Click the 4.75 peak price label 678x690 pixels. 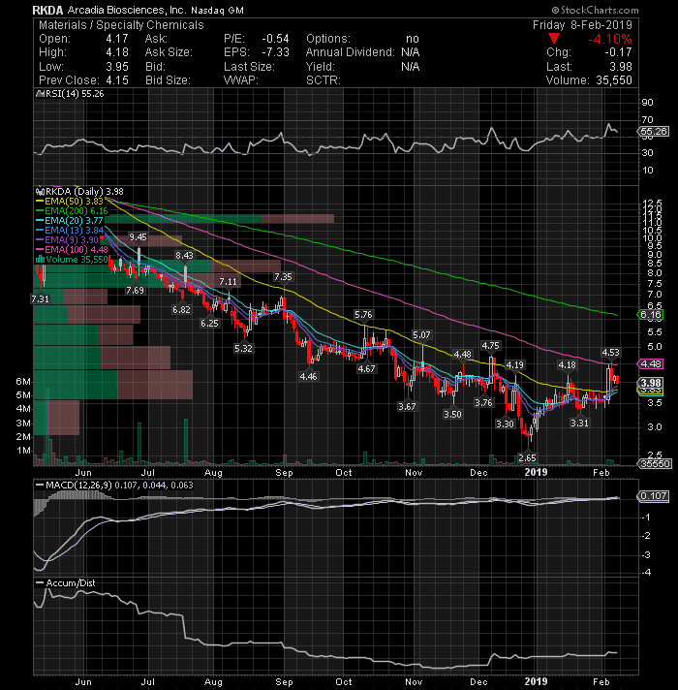point(490,345)
